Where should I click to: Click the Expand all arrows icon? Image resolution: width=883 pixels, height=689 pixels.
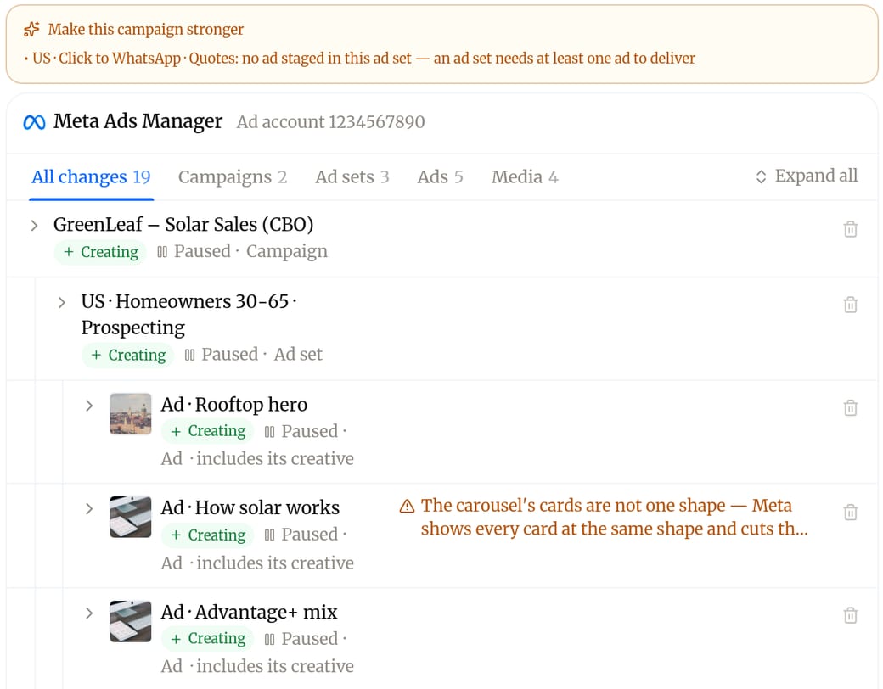click(x=761, y=176)
